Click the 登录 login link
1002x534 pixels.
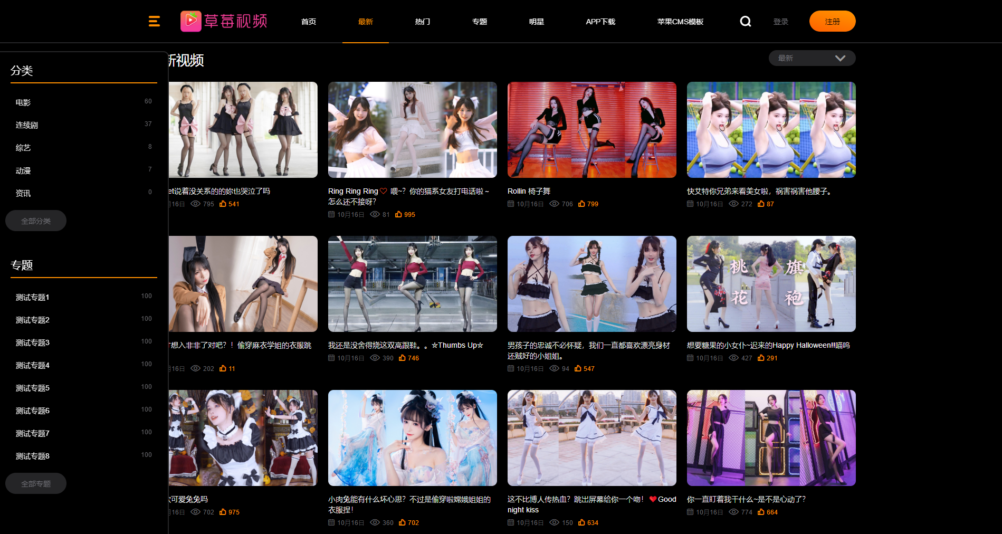(x=780, y=22)
